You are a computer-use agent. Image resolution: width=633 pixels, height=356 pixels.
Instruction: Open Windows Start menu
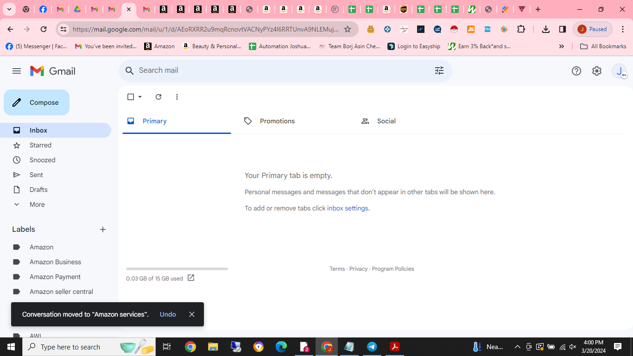coord(11,347)
